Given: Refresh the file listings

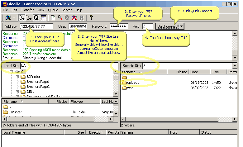Looking at the screenshot, I should [53, 18].
